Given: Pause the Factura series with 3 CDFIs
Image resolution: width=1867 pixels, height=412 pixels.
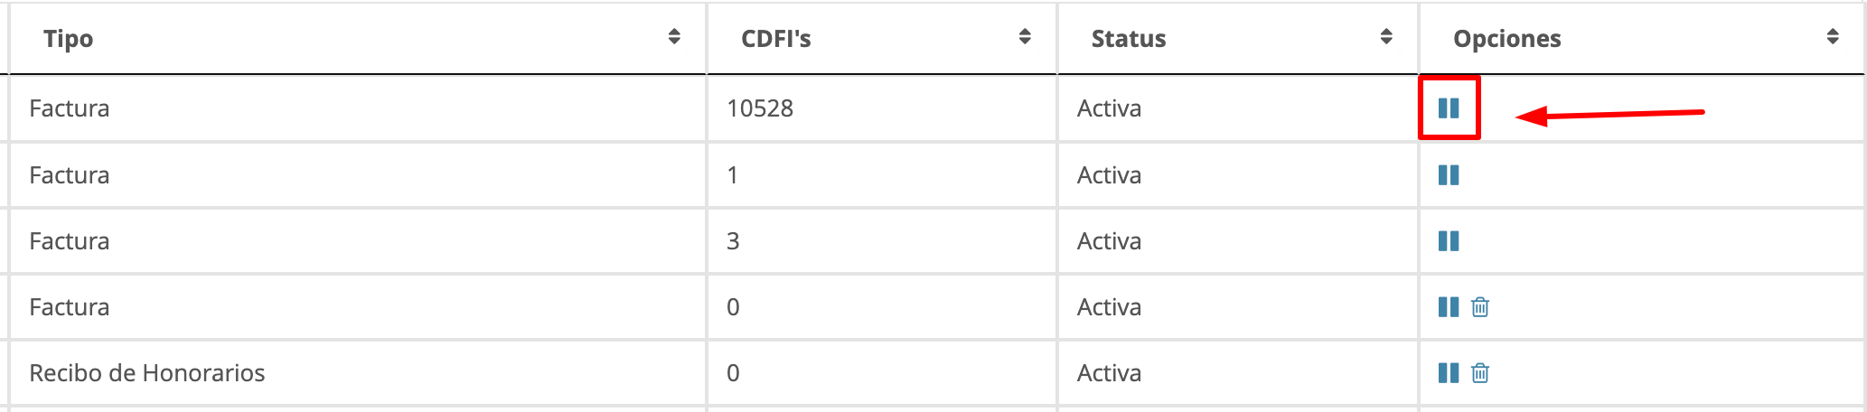Looking at the screenshot, I should (1448, 241).
